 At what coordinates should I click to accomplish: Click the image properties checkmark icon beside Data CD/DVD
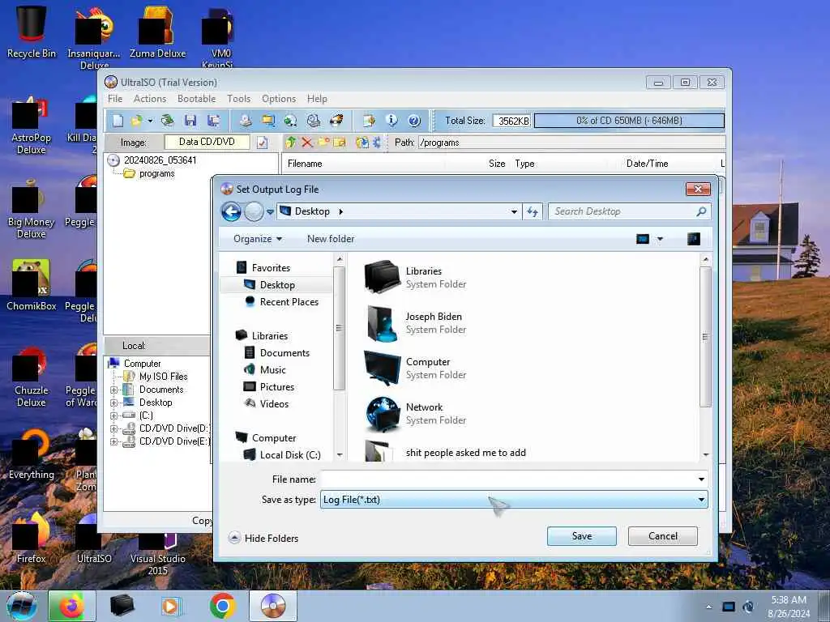(262, 143)
